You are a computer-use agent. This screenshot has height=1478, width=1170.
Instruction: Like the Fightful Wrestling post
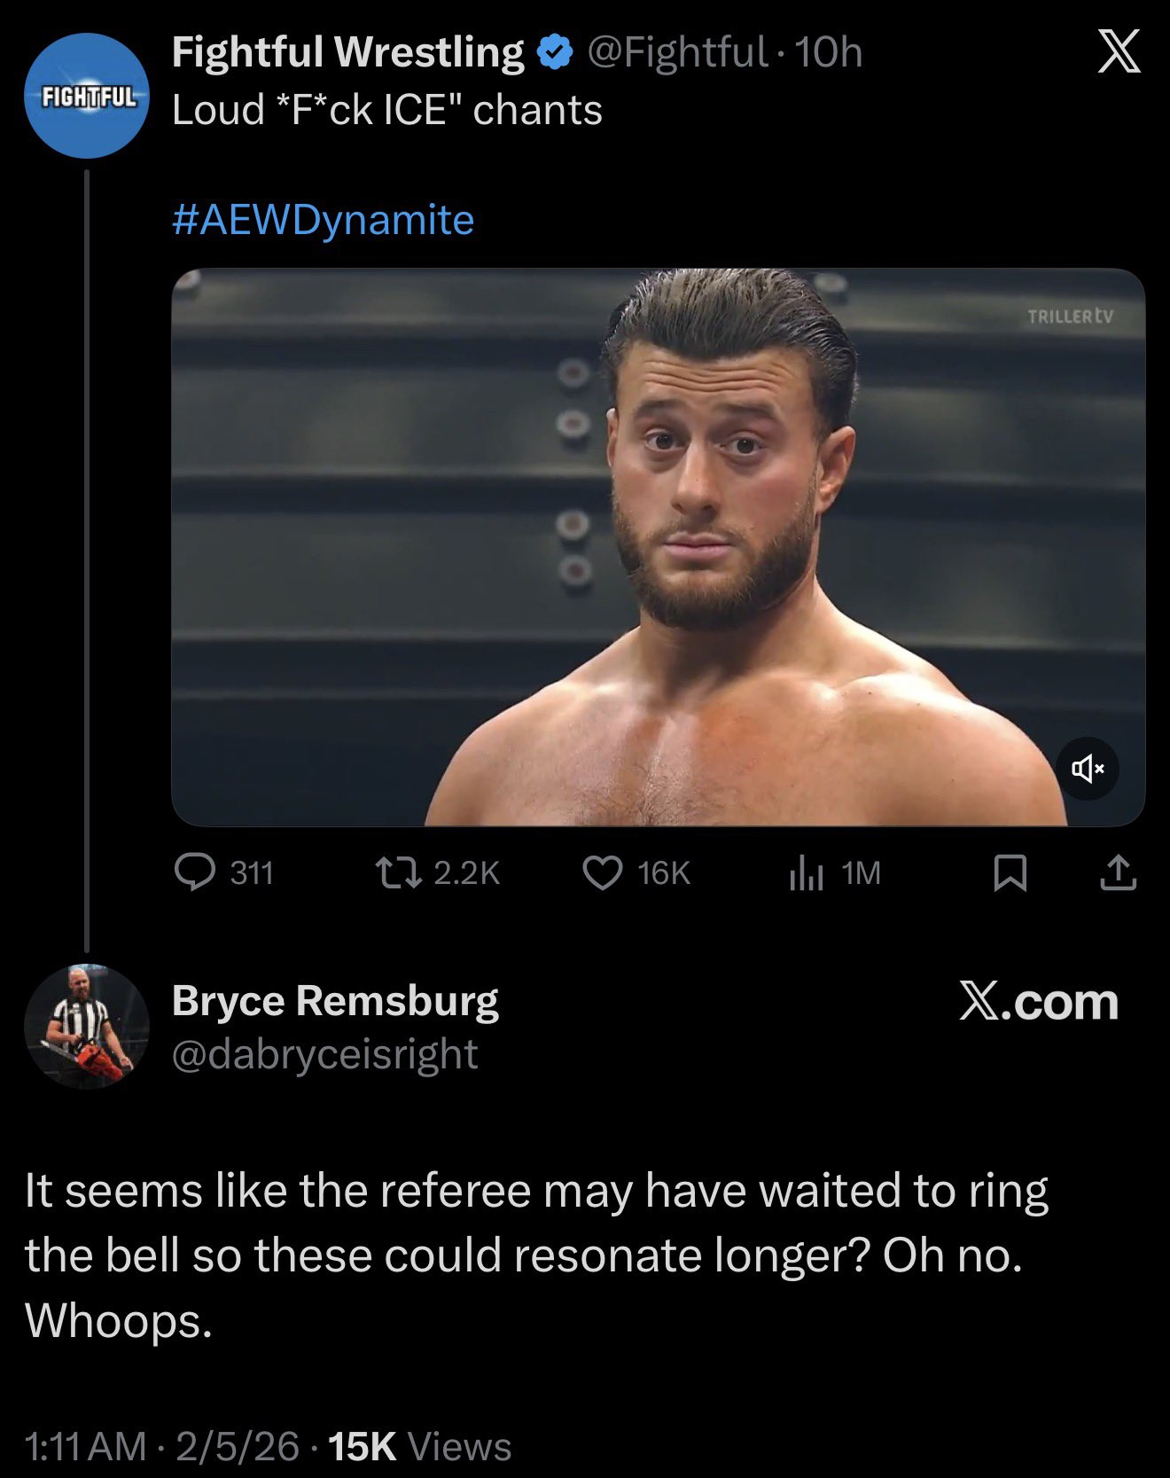point(603,872)
